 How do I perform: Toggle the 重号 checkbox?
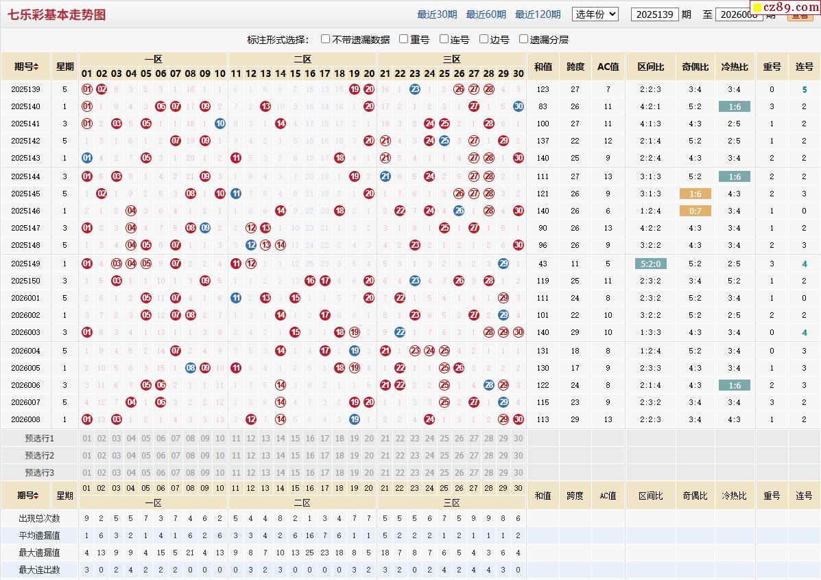(404, 39)
